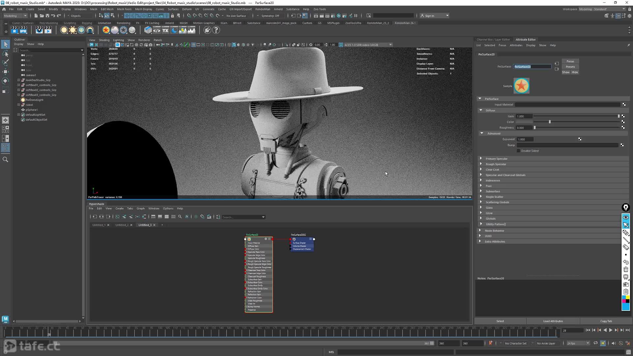The image size is (633, 356).
Task: Click the viewport RenderMan R toolbar icon
Action: (x=117, y=45)
